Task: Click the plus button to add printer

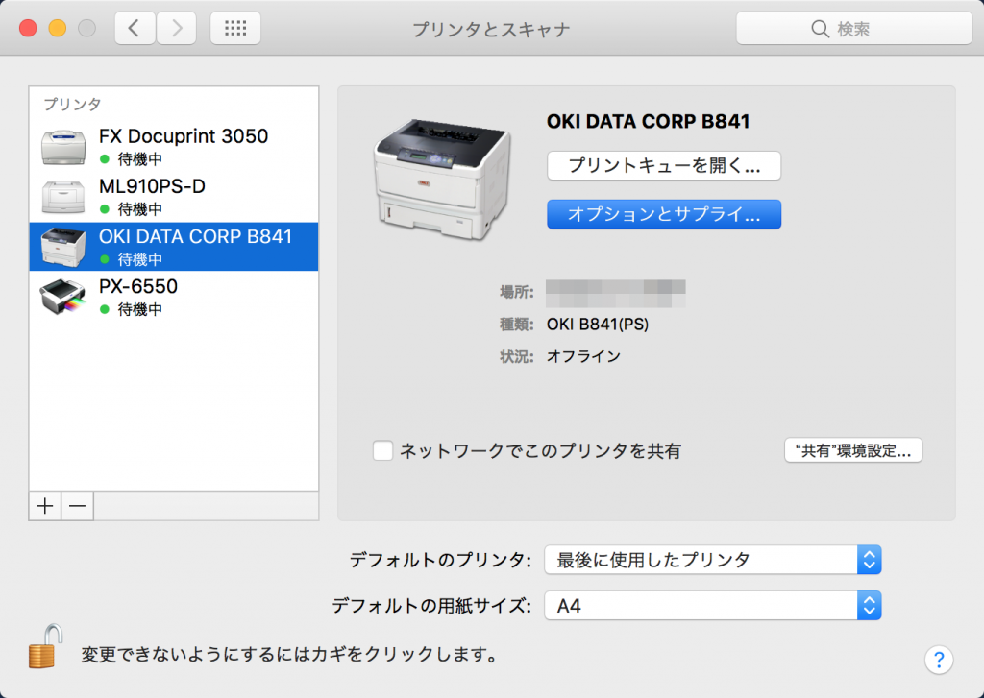Action: coord(45,506)
